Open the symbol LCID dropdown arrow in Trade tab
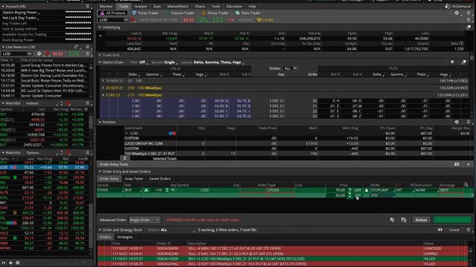Image resolution: width=476 pixels, height=267 pixels. tap(126, 20)
